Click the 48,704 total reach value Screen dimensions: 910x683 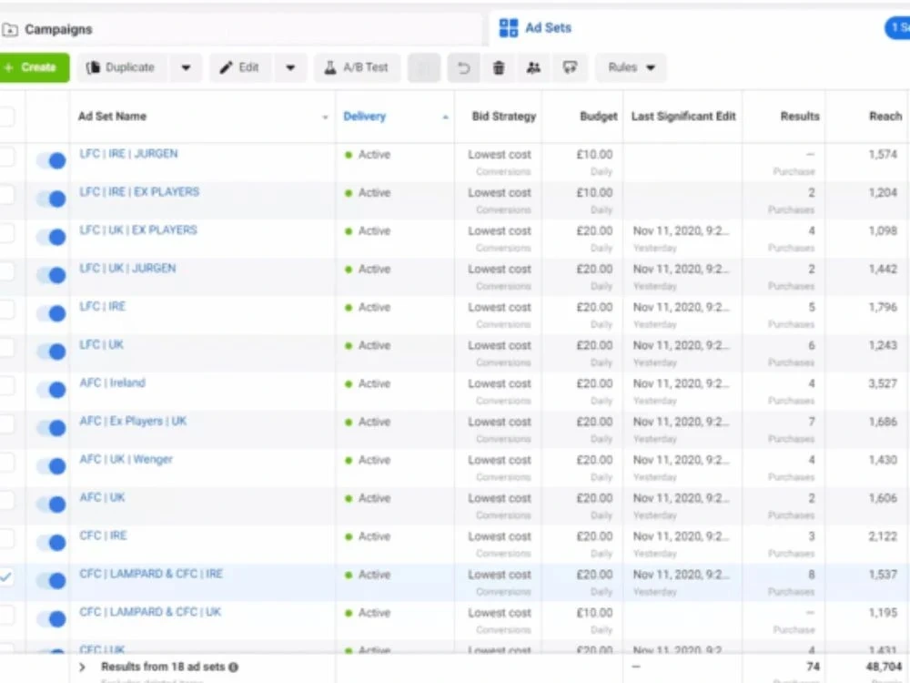884,667
